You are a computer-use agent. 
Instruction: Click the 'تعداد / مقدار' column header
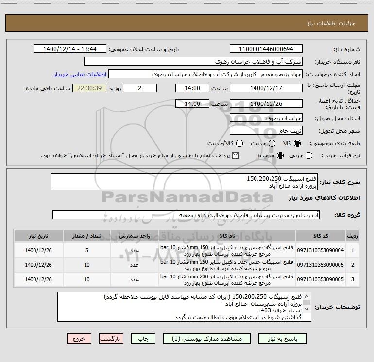click(x=87, y=236)
